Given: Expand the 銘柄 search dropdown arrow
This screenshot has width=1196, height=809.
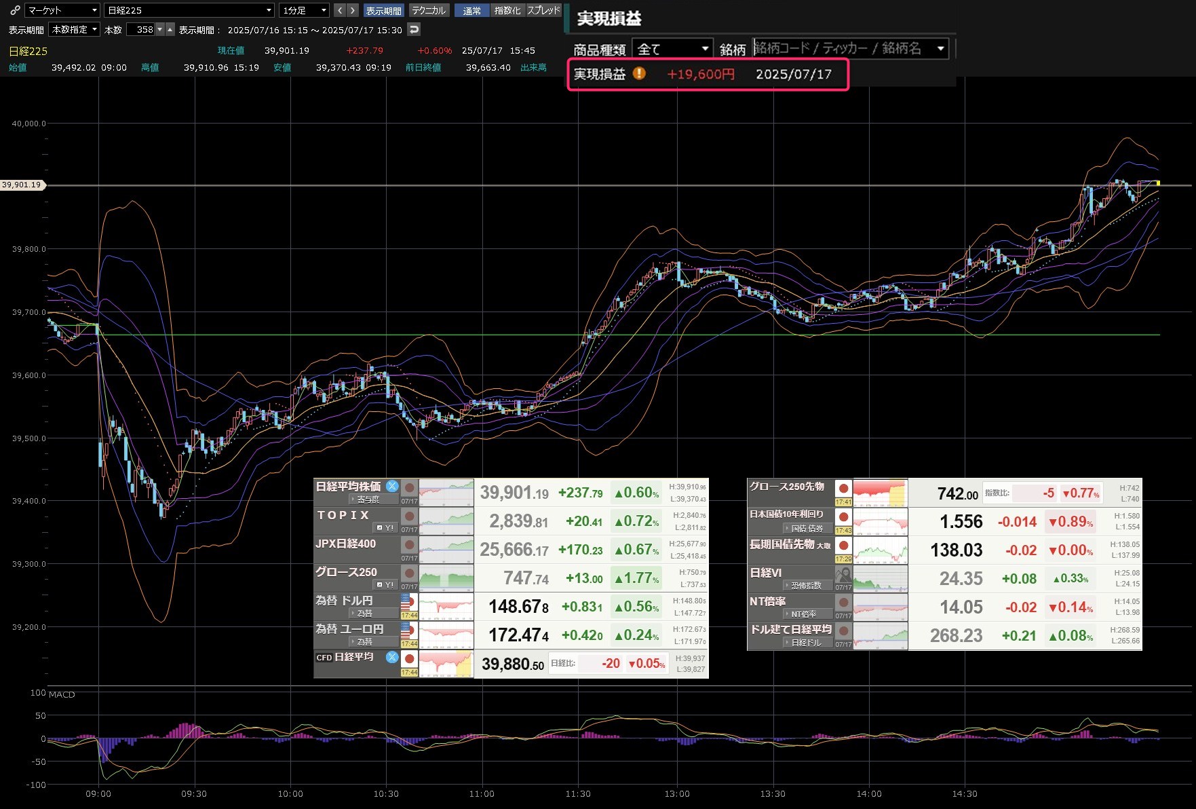Looking at the screenshot, I should coord(940,48).
